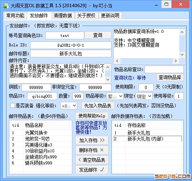Open the 强化等级 +0 dropdown

tap(69, 106)
